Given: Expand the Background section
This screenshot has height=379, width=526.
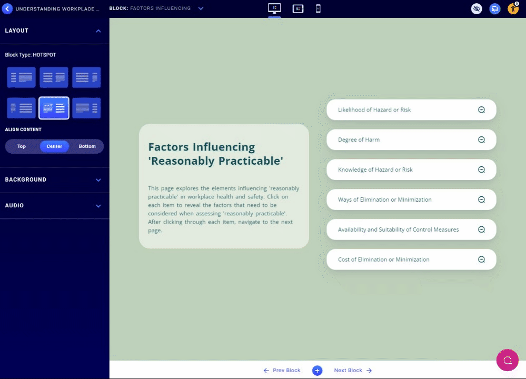Looking at the screenshot, I should 55,179.
